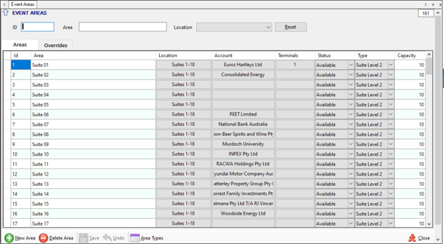Click the Area search text field
This screenshot has width=444, height=244.
(x=123, y=27)
